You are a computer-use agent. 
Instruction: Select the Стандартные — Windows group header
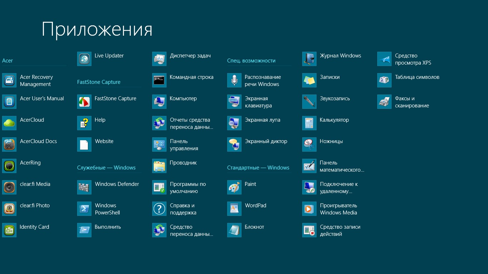coord(258,168)
